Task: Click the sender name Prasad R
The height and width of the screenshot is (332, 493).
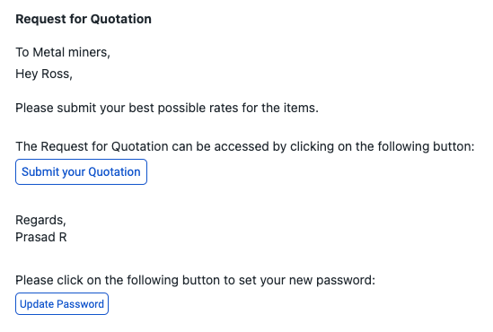Action: coord(41,237)
